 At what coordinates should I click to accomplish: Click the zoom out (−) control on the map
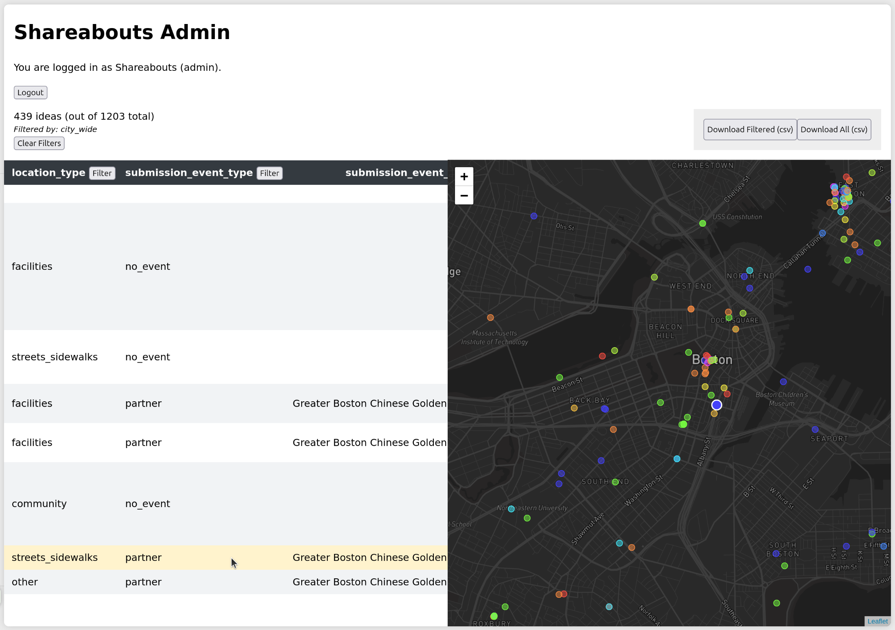(464, 195)
